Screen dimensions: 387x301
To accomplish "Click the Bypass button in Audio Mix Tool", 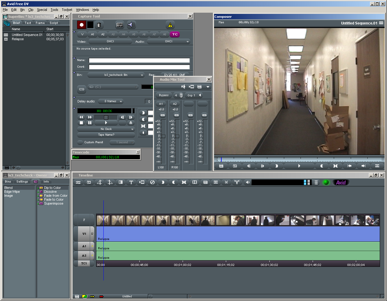I will coord(164,95).
